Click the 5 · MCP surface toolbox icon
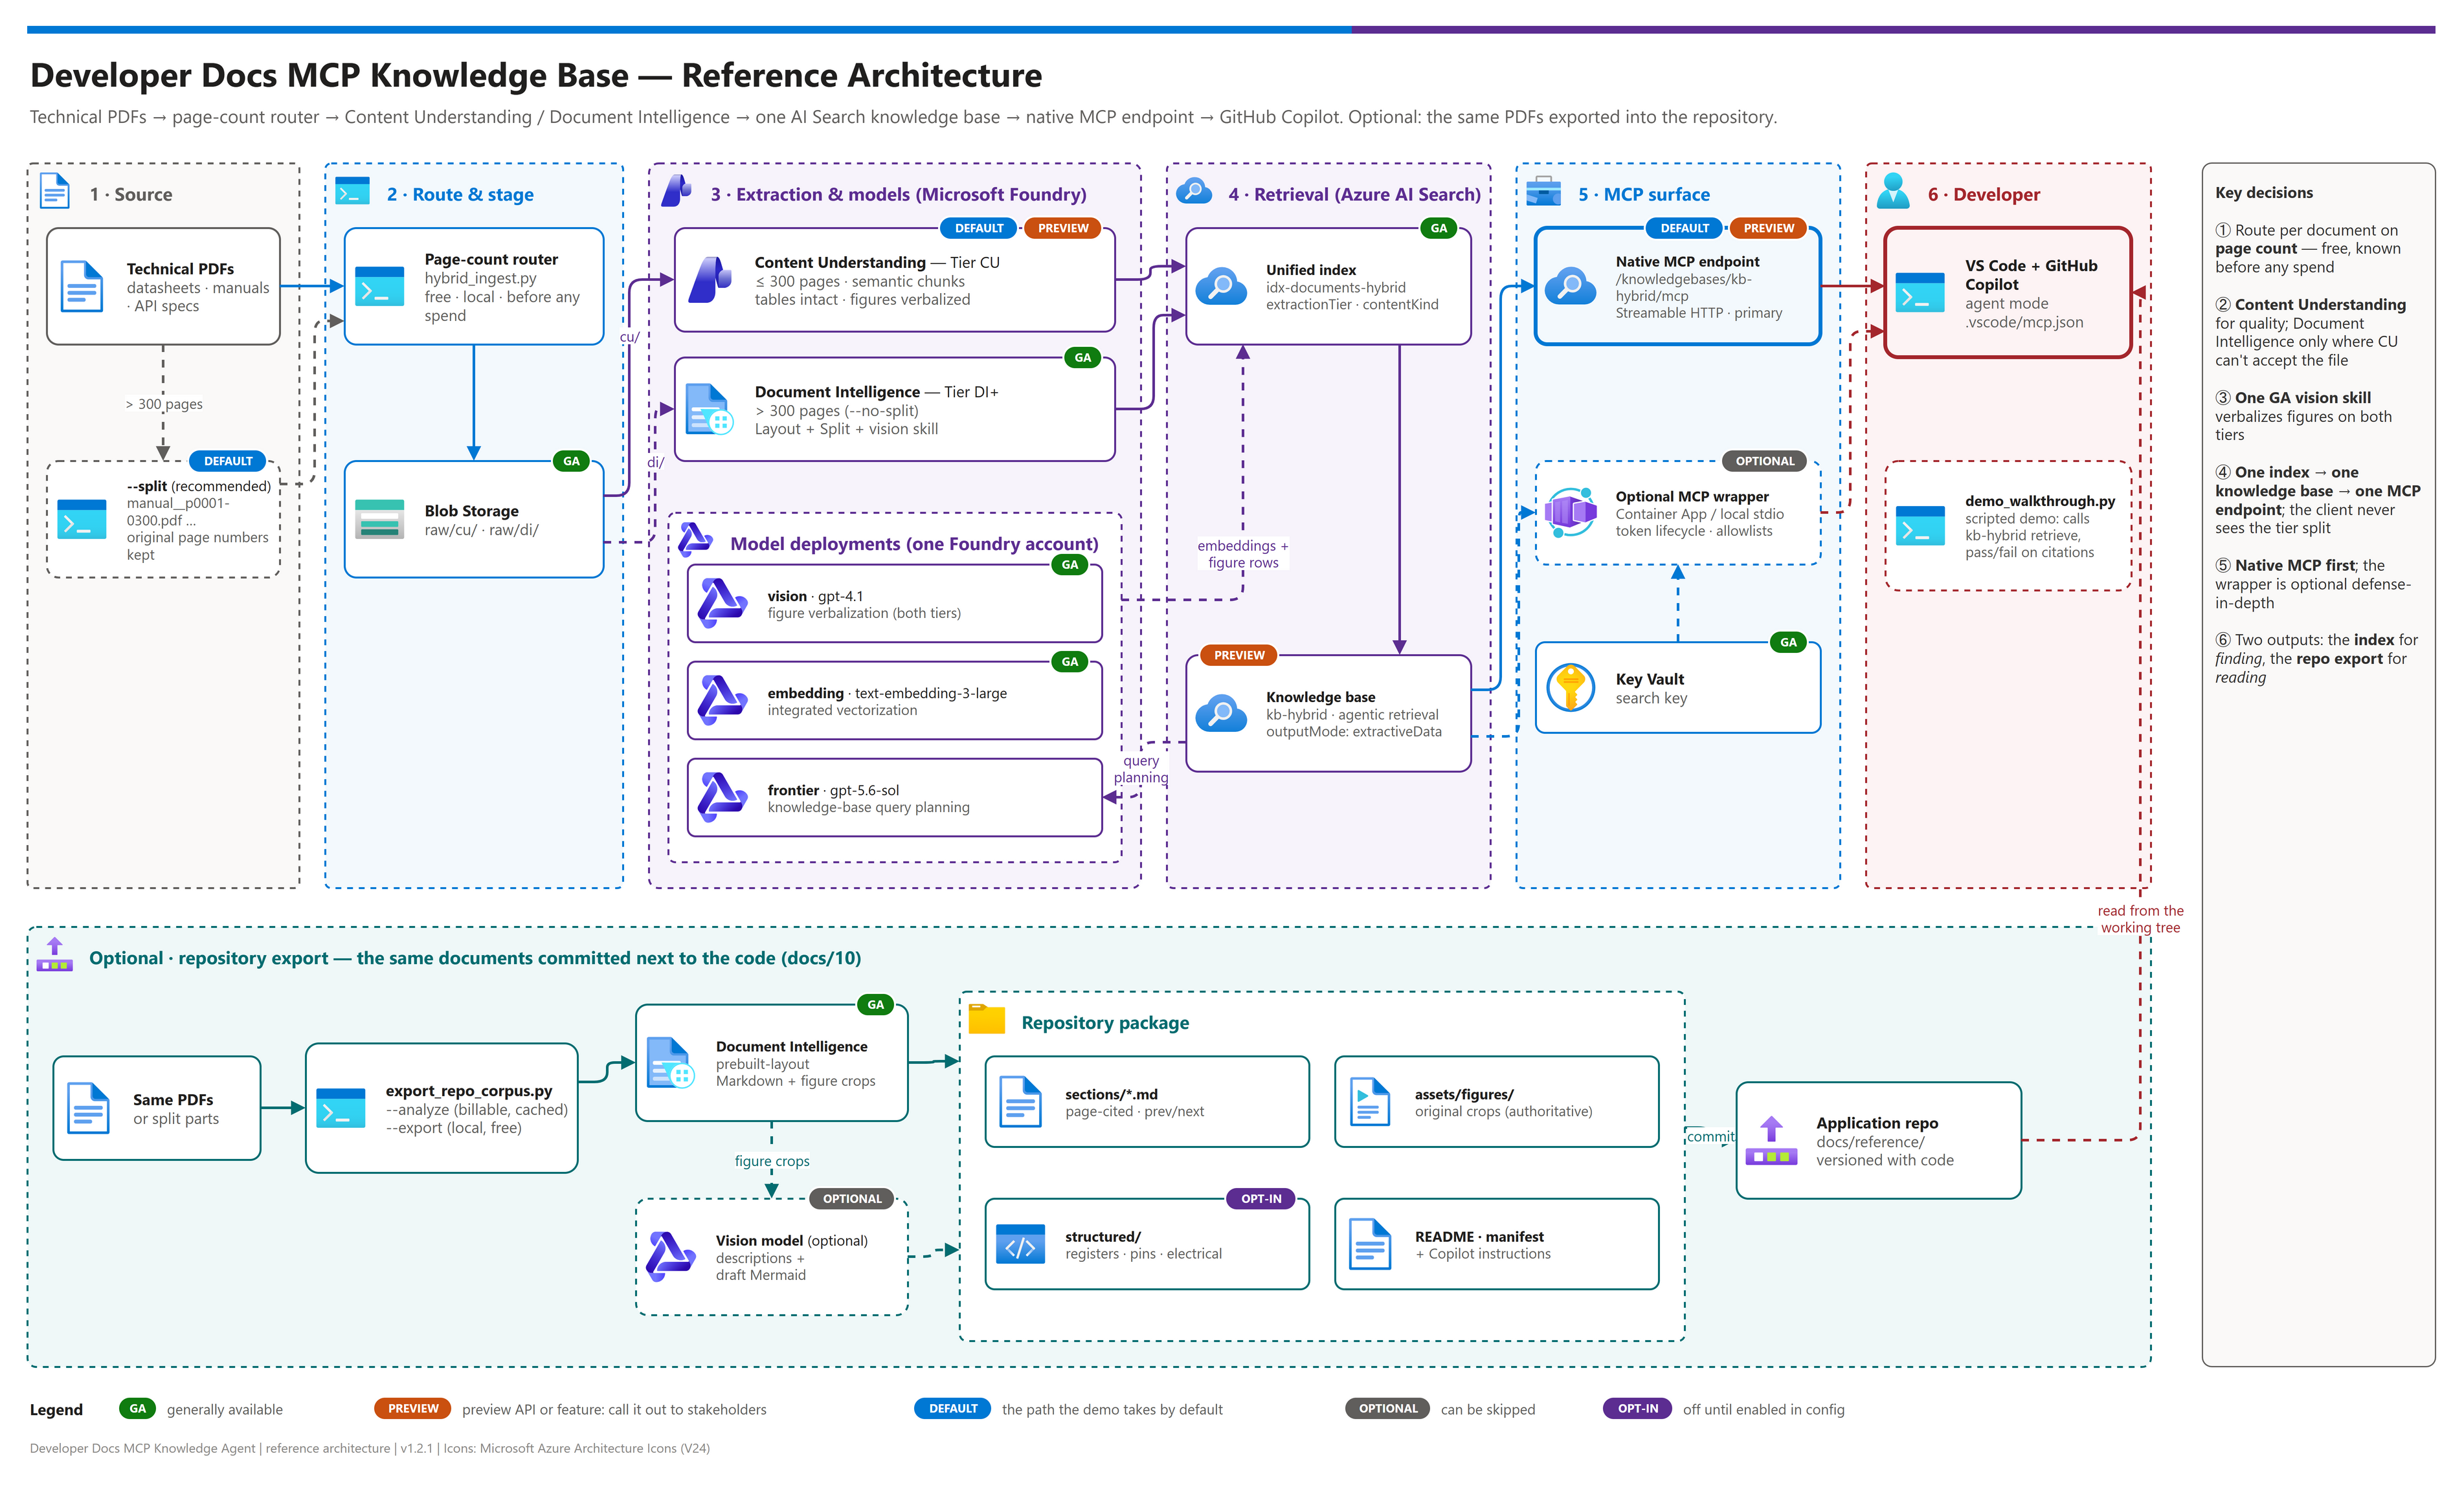Screen dimensions: 2464x1487 click(x=1543, y=191)
